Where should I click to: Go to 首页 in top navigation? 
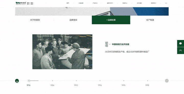68,3
